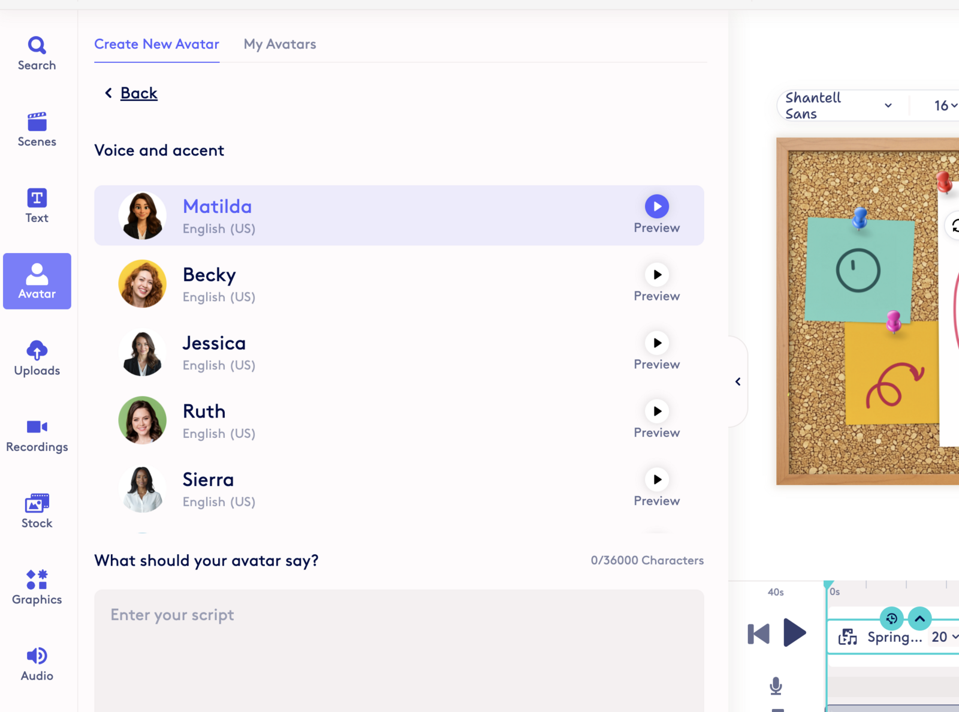Switch to Create New Avatar tab
The width and height of the screenshot is (959, 712).
tap(156, 44)
